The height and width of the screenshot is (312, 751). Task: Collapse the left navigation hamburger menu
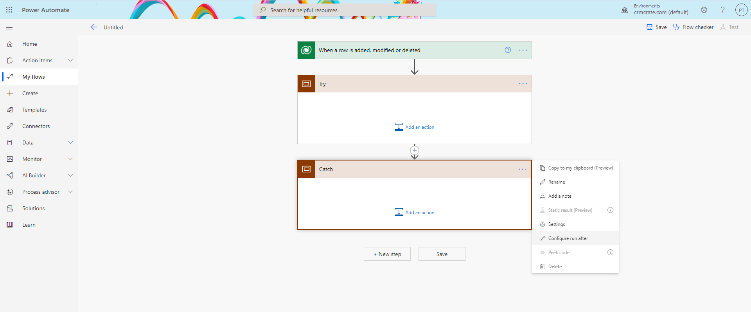[10, 28]
